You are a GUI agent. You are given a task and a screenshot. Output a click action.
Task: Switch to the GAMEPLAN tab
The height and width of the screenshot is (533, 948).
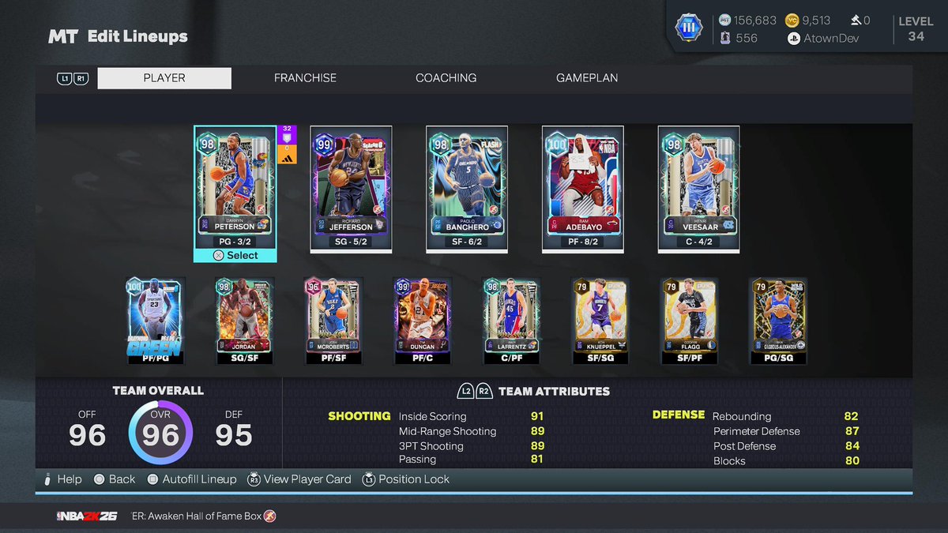(x=587, y=78)
